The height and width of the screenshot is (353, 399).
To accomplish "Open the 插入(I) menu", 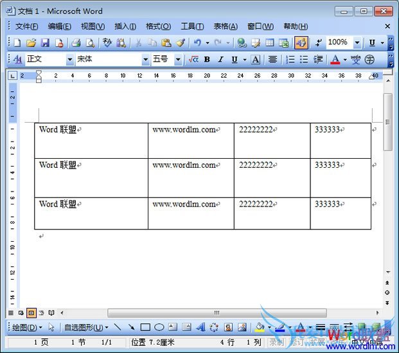I will (125, 26).
